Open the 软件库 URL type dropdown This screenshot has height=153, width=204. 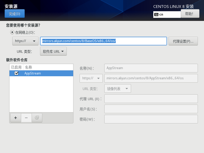point(53,51)
